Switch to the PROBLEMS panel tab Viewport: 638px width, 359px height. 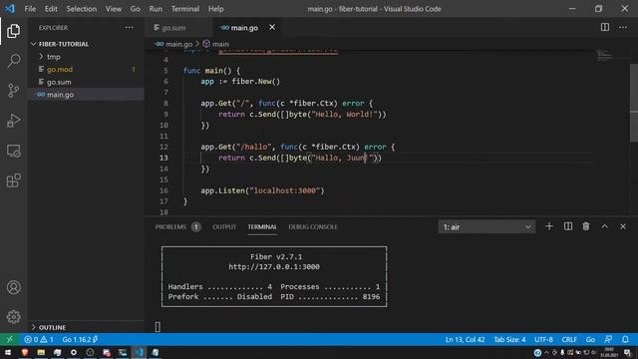[x=177, y=226]
